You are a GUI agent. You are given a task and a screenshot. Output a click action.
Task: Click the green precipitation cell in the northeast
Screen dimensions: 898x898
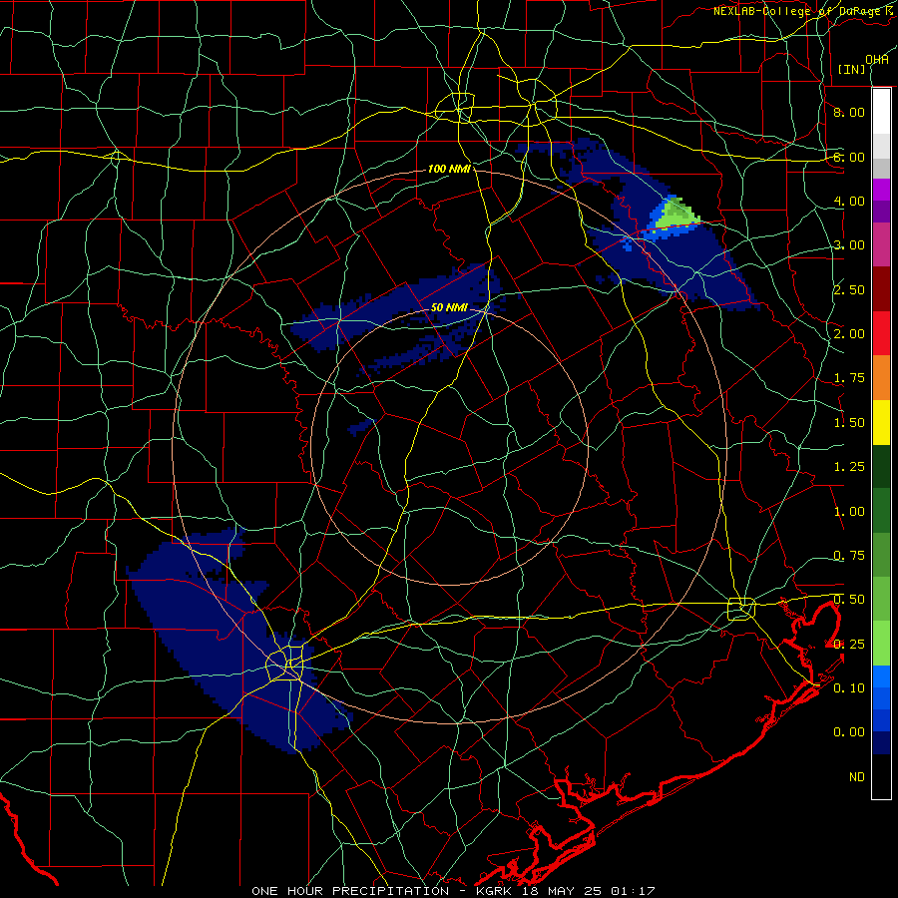coord(675,213)
